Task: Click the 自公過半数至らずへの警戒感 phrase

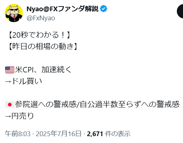Action: [130, 105]
